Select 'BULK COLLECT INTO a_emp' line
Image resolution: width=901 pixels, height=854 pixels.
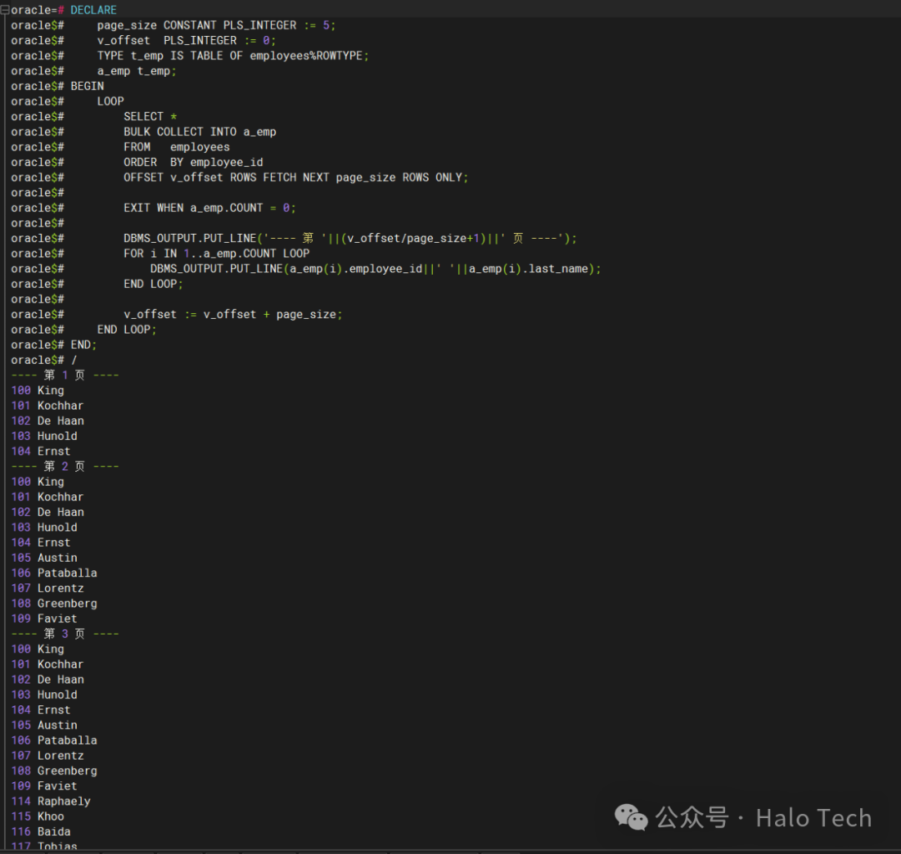200,132
